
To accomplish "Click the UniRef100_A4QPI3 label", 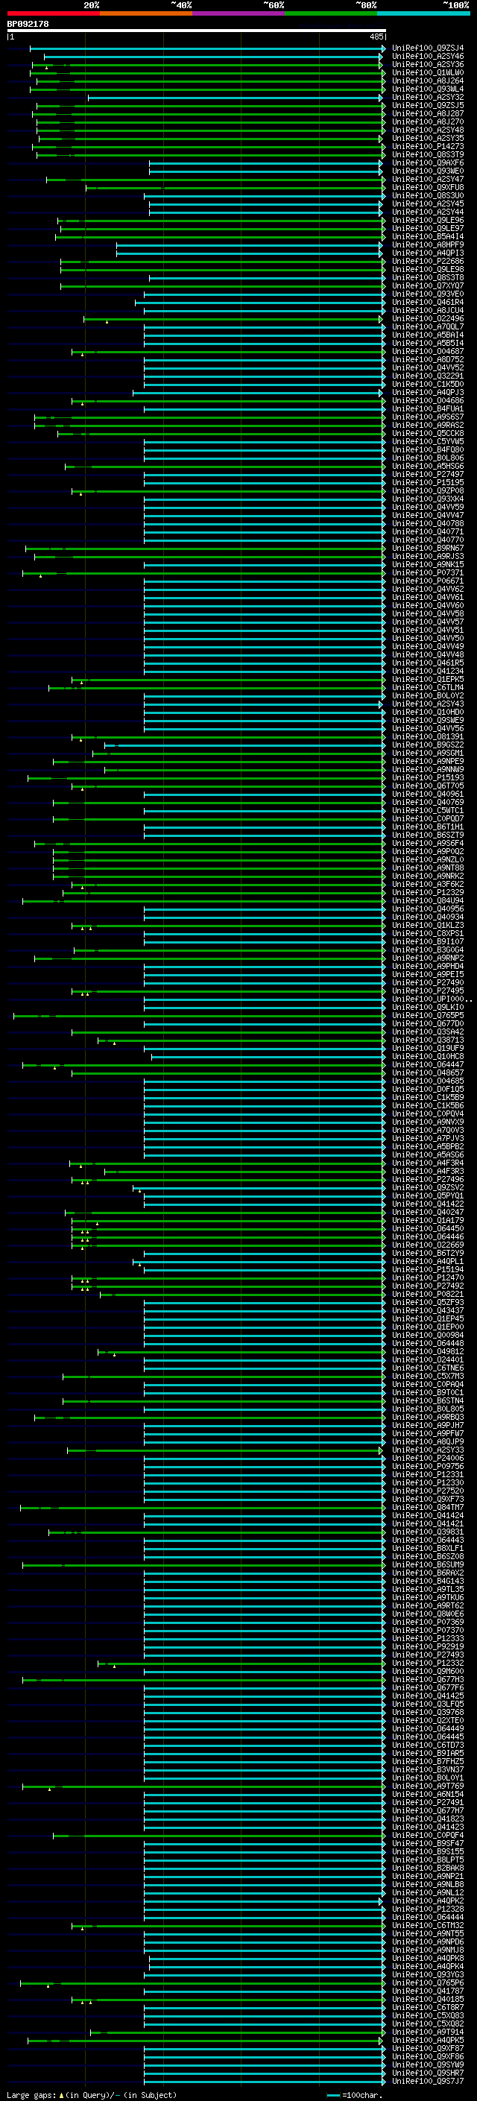I will pyautogui.click(x=428, y=253).
